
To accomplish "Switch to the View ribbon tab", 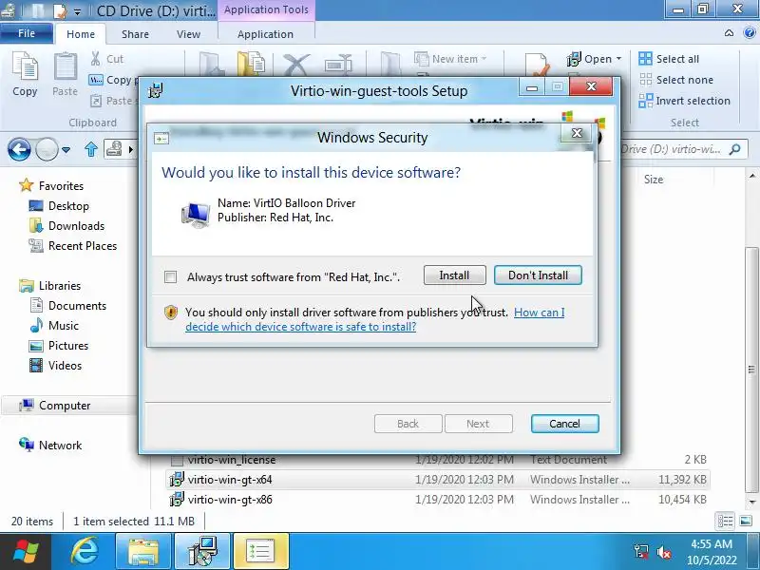I will 188,34.
